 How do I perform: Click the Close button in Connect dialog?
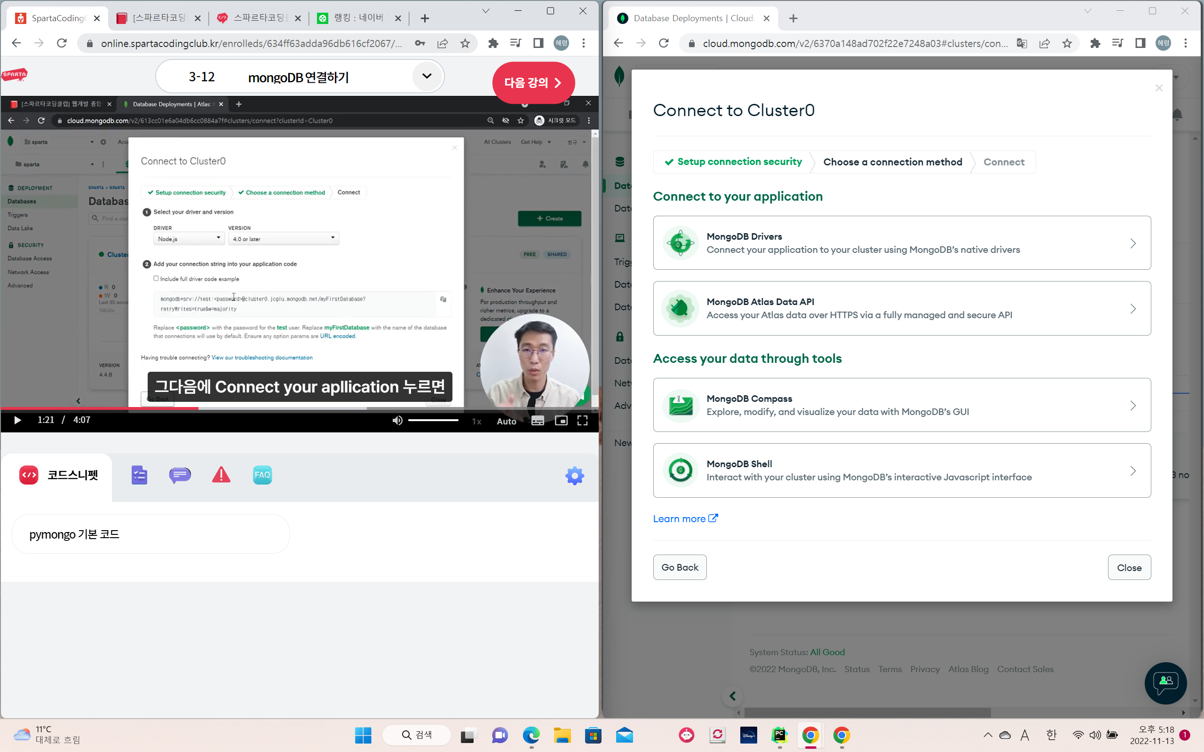(x=1129, y=567)
